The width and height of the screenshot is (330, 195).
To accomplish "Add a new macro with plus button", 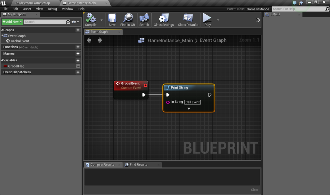I will [78, 54].
